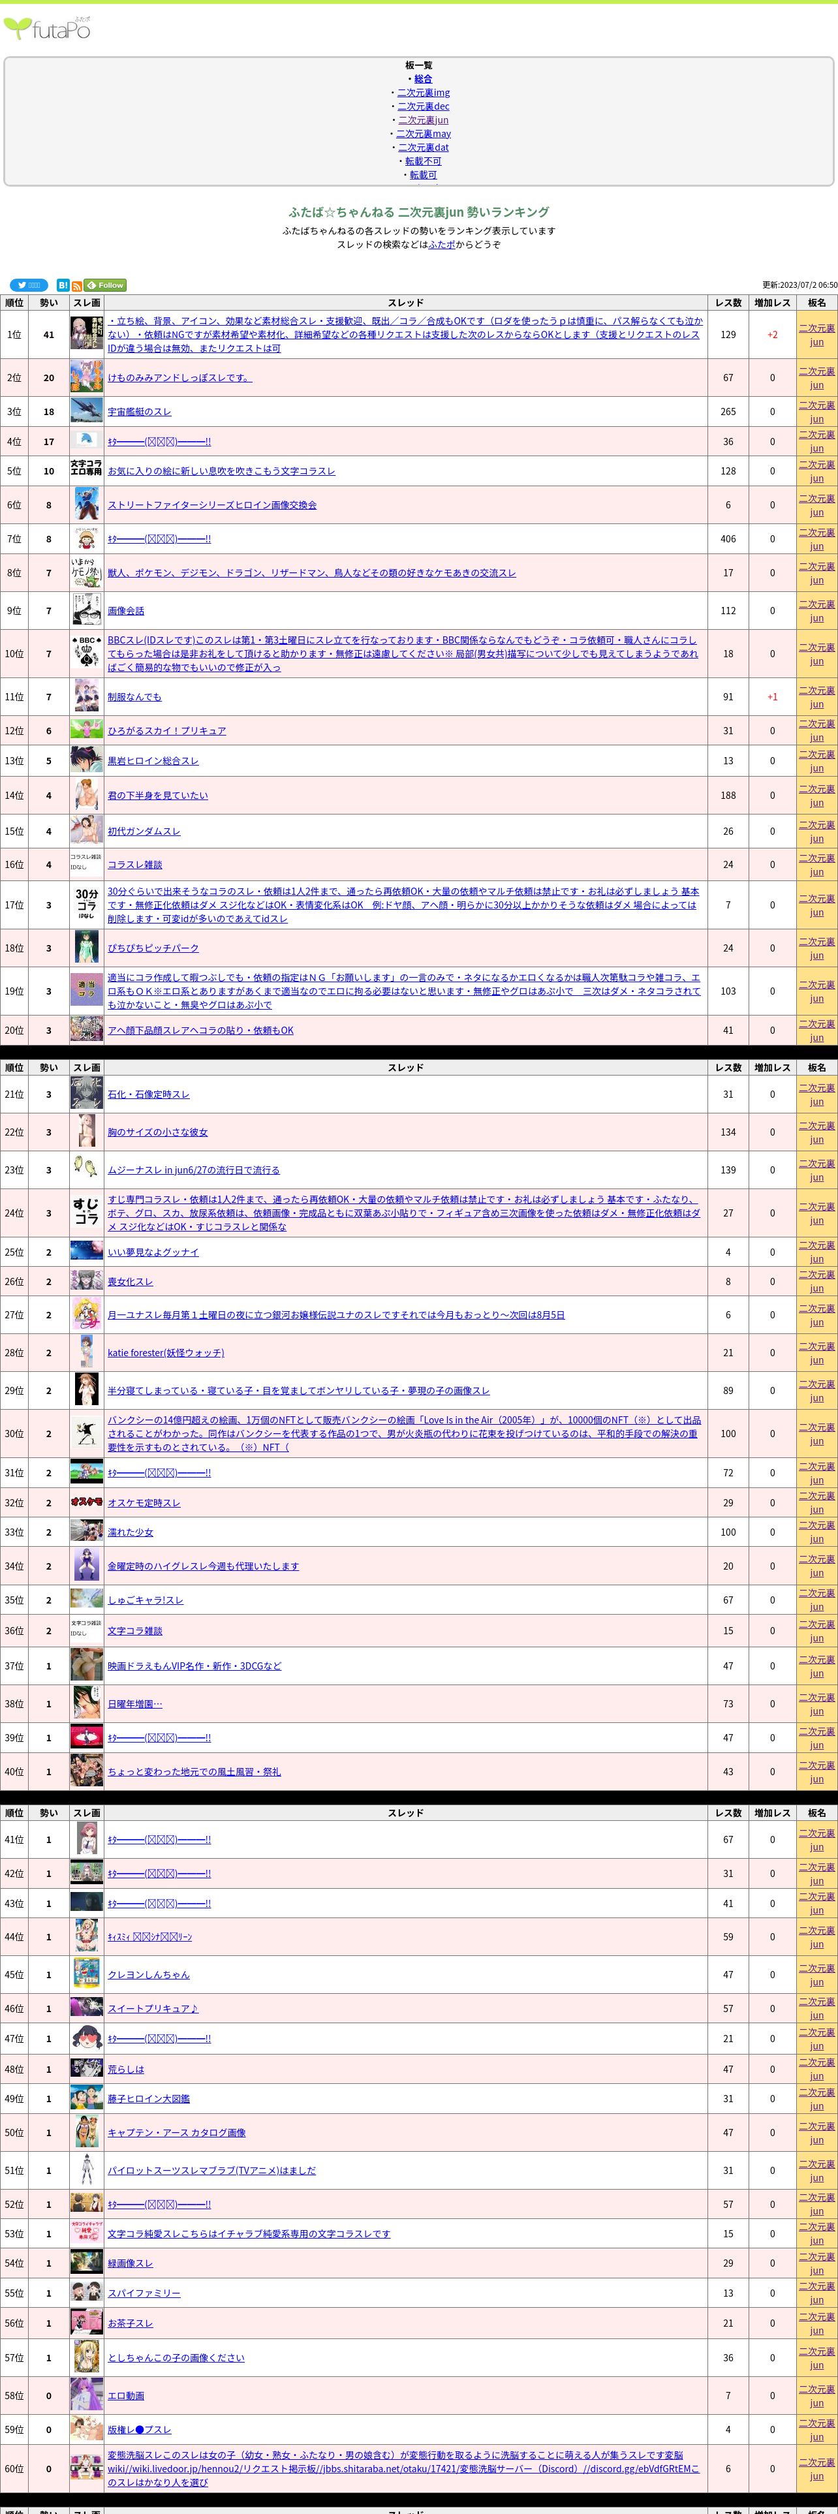Open the 転載可 board link
838x2514 pixels.
point(424,175)
